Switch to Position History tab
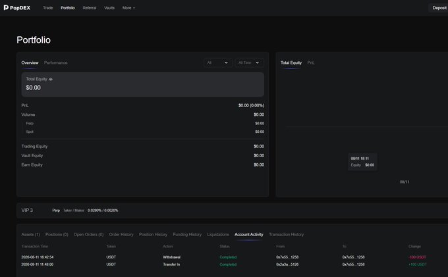Image resolution: width=448 pixels, height=277 pixels. [x=153, y=234]
